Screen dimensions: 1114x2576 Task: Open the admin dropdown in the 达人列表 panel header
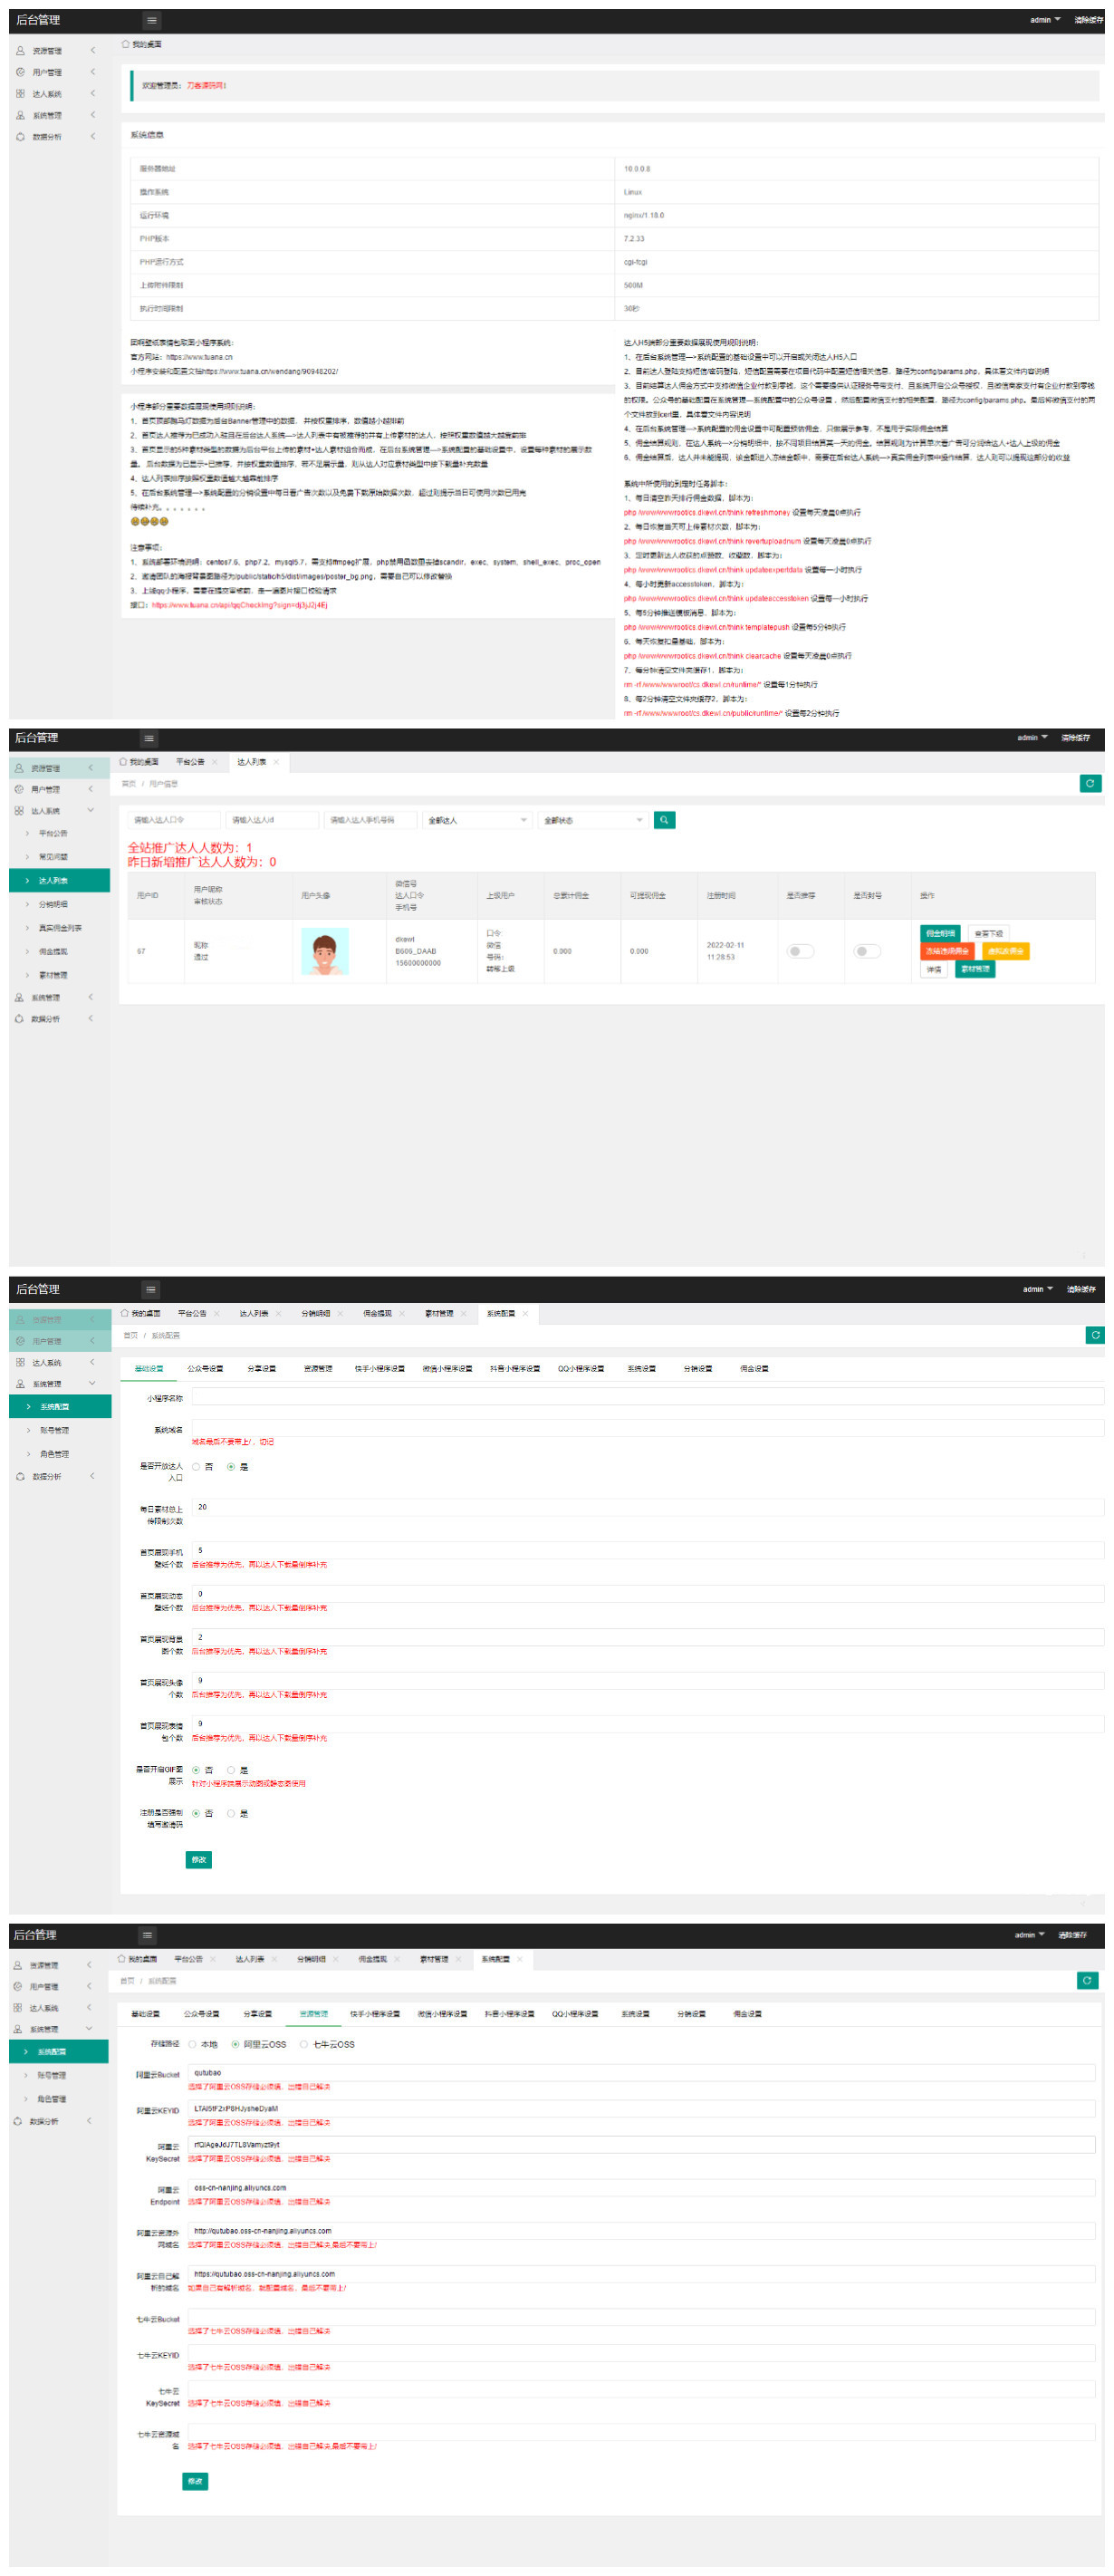(1032, 738)
